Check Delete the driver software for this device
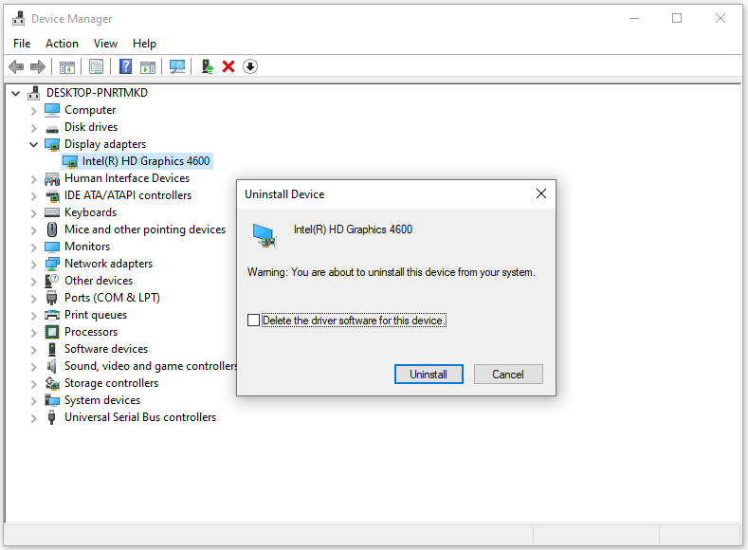The image size is (748, 550). 254,321
